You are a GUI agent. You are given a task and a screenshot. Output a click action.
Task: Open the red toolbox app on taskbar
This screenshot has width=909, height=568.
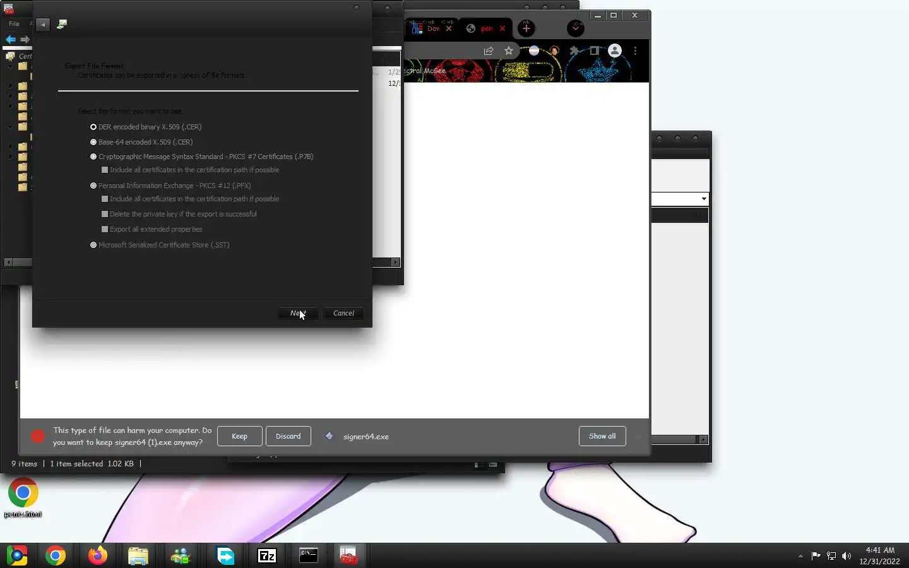[x=348, y=555]
